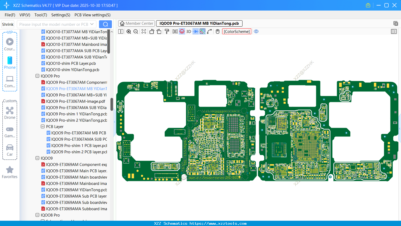Click the XZZ Schematics star logo

pyautogui.click(x=6, y=5)
